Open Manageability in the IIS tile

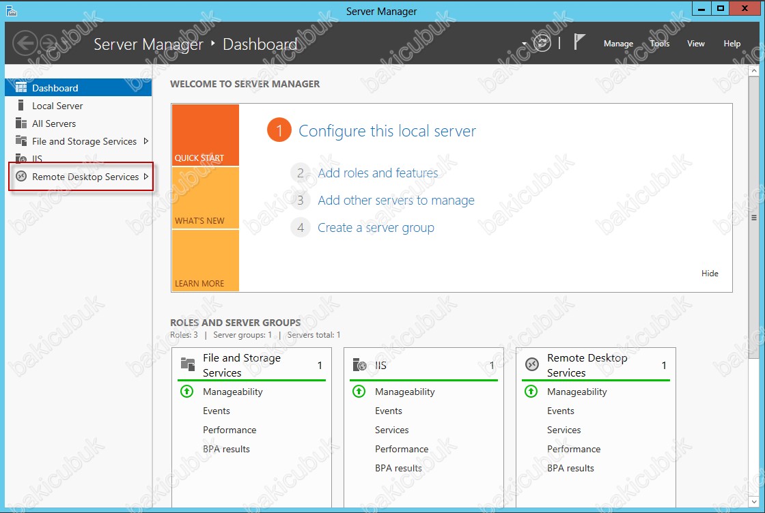point(405,392)
